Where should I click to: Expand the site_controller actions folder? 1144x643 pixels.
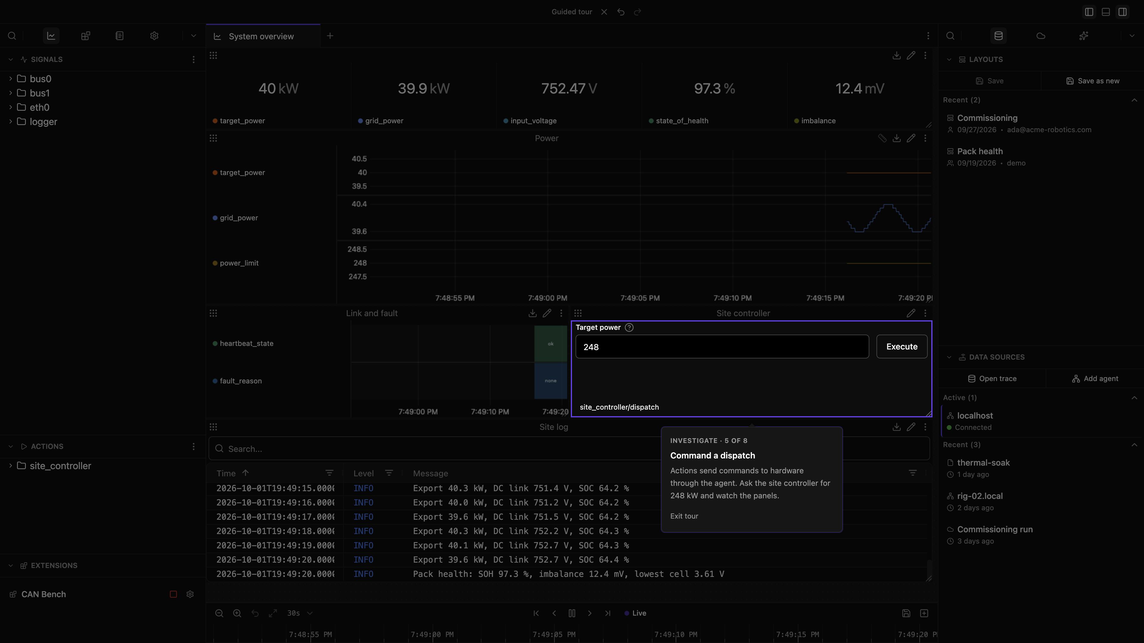click(x=11, y=466)
